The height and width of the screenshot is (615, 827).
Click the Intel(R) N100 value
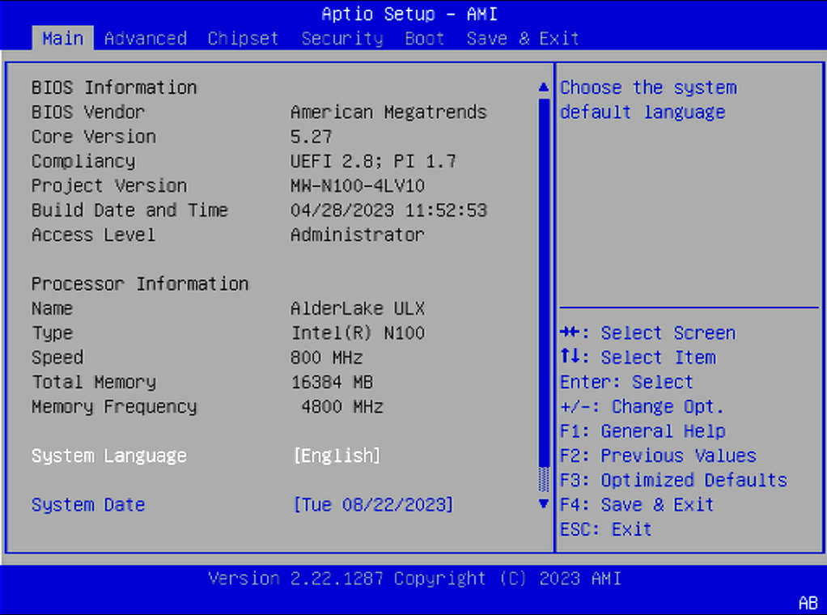[x=358, y=333]
